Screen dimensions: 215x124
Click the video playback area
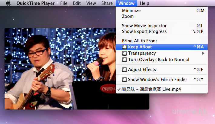point(61,70)
